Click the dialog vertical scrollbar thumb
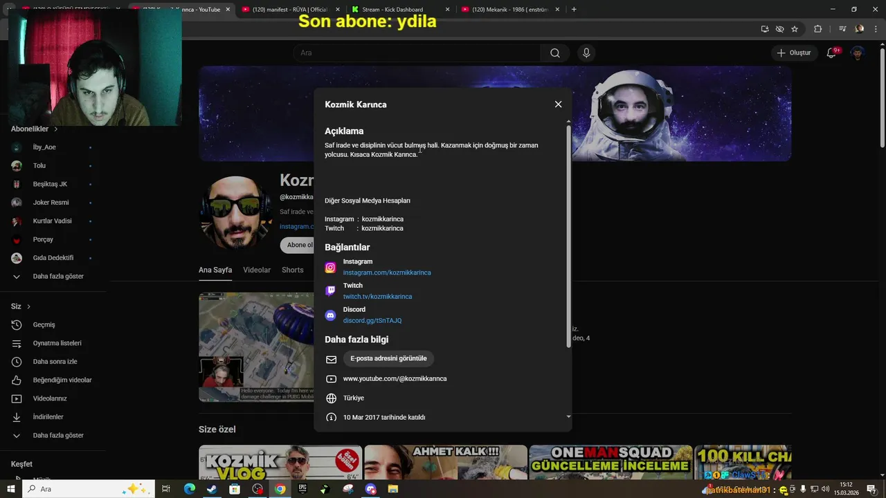This screenshot has height=498, width=886. (569, 237)
